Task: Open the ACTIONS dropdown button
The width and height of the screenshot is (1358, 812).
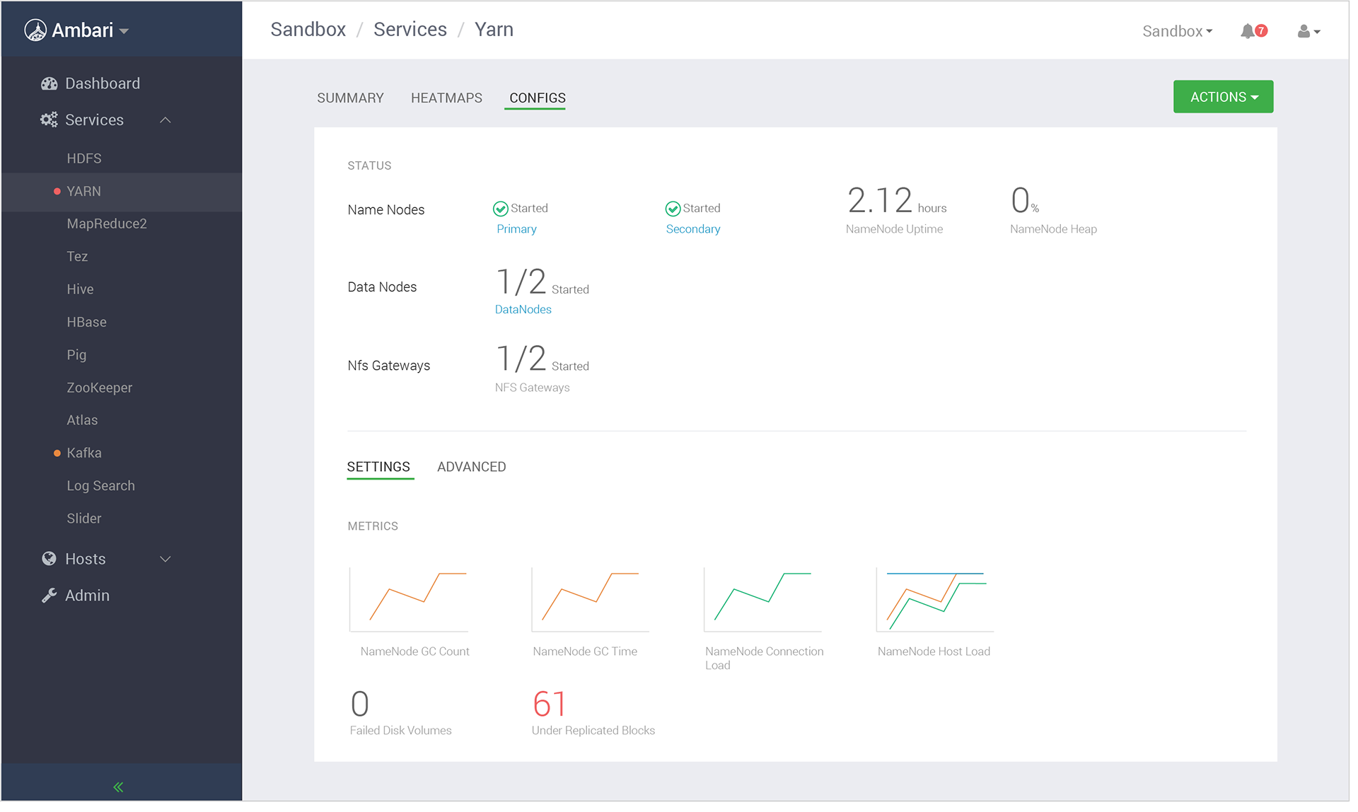Action: pyautogui.click(x=1224, y=97)
